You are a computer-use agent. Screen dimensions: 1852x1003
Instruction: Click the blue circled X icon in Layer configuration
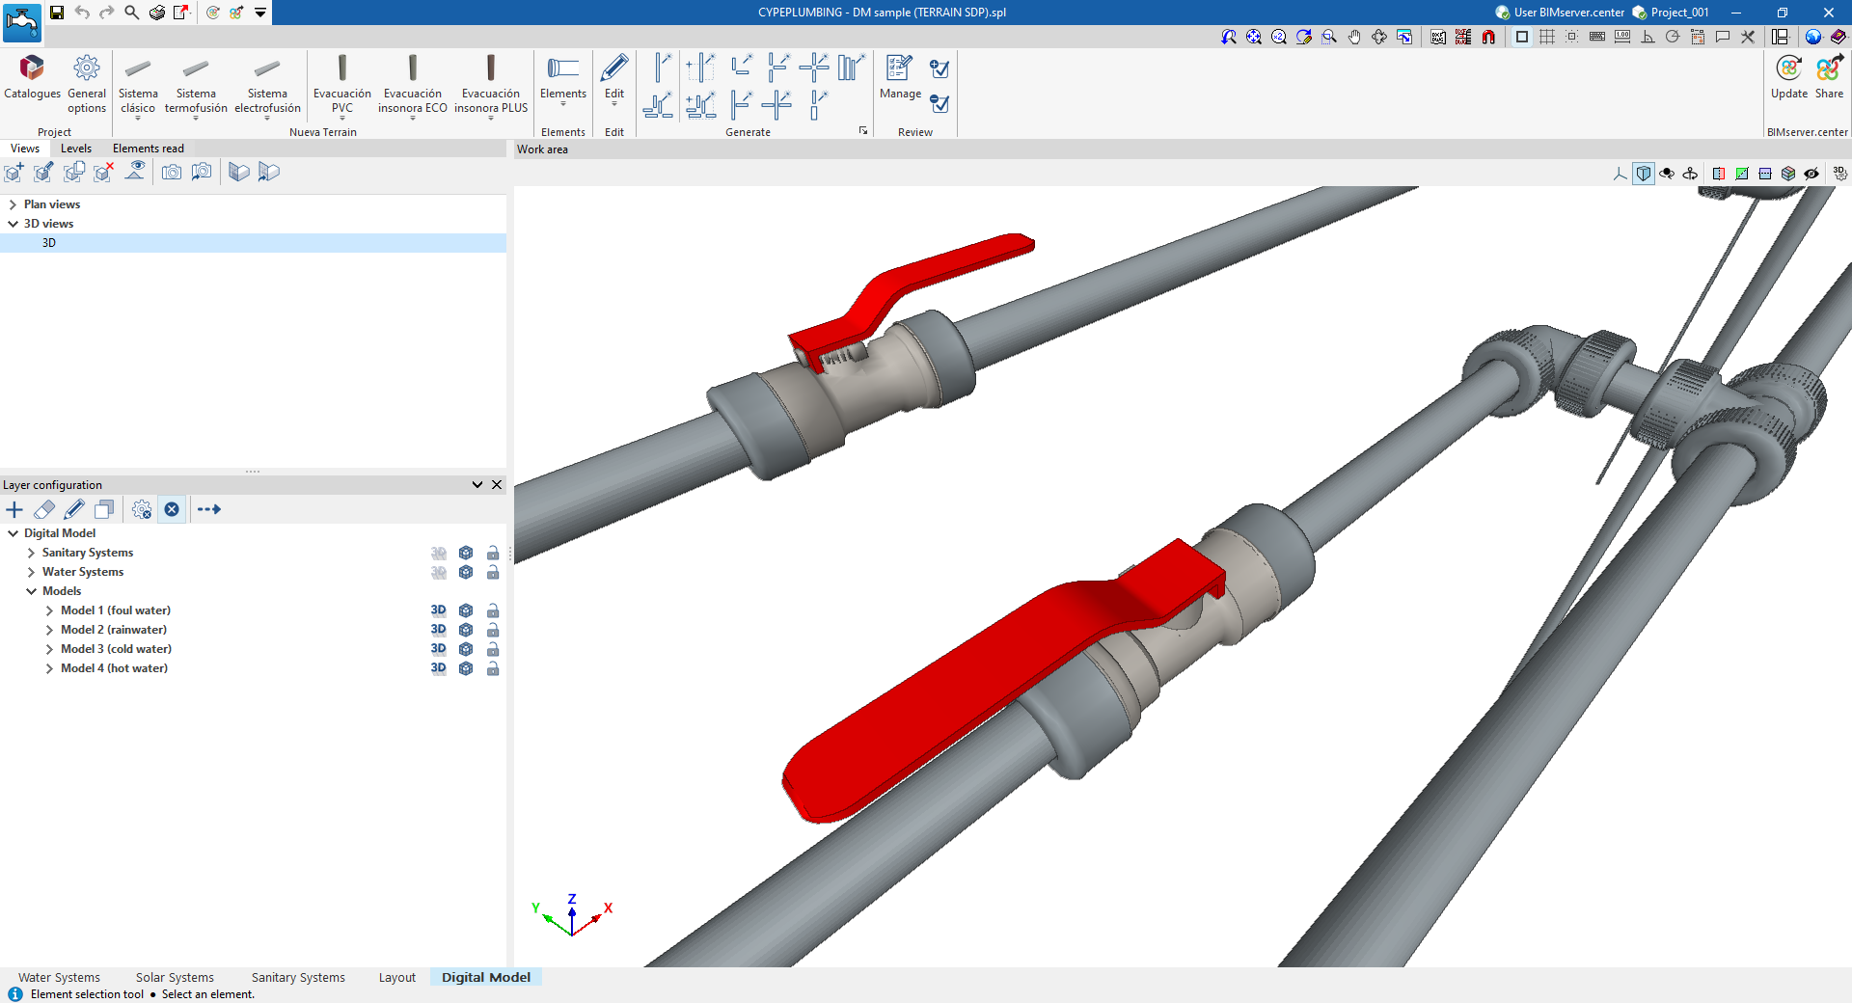(x=172, y=509)
